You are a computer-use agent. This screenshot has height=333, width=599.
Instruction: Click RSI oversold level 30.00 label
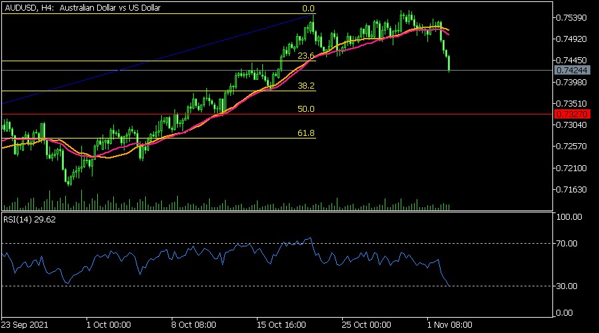click(x=567, y=286)
